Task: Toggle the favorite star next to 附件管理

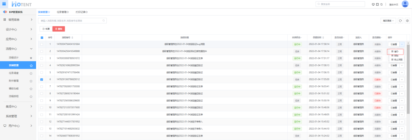Action: pos(31,81)
